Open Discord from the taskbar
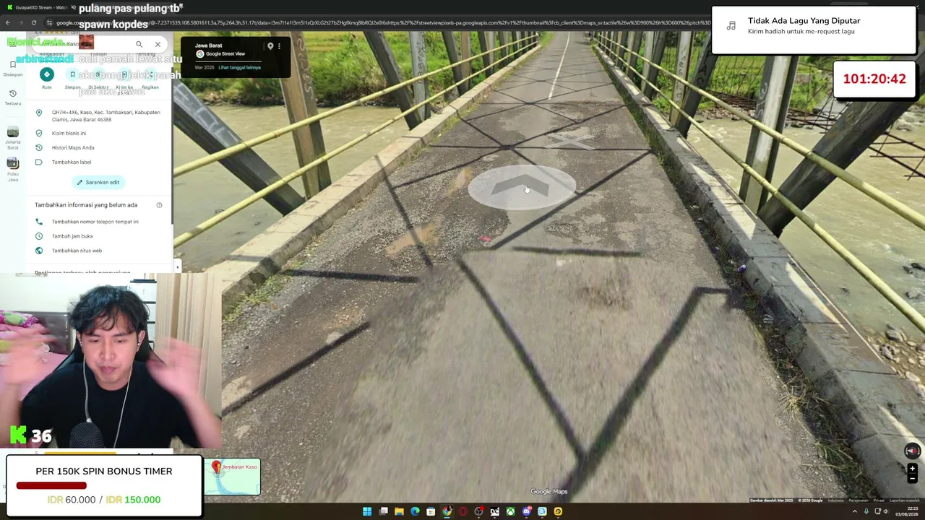Screen dimensions: 925x520 [526, 511]
